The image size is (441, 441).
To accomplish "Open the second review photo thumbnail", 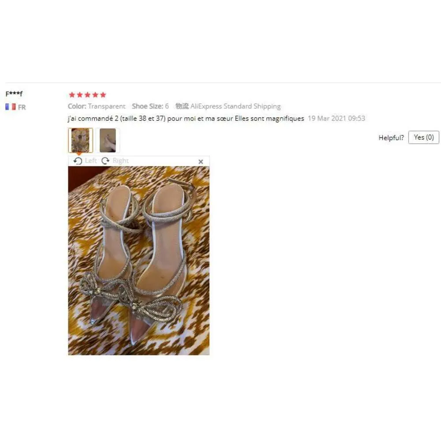I will tap(108, 140).
